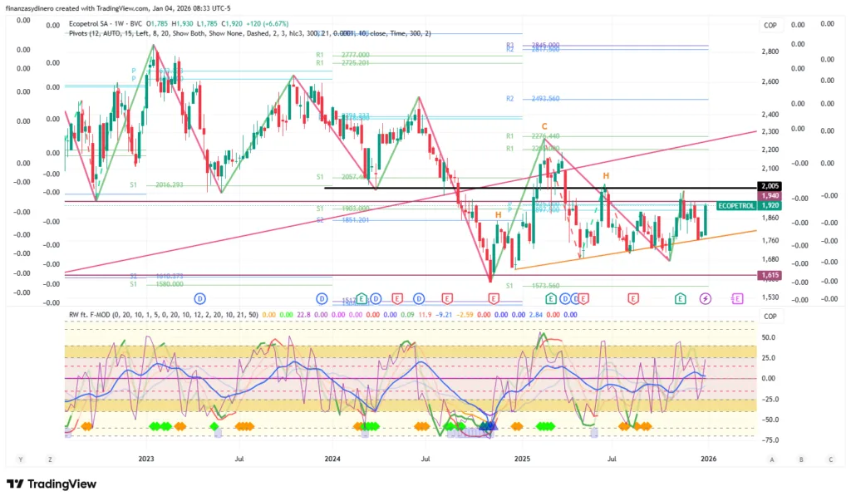
Task: Toggle the A scale button
Action: [x=772, y=459]
